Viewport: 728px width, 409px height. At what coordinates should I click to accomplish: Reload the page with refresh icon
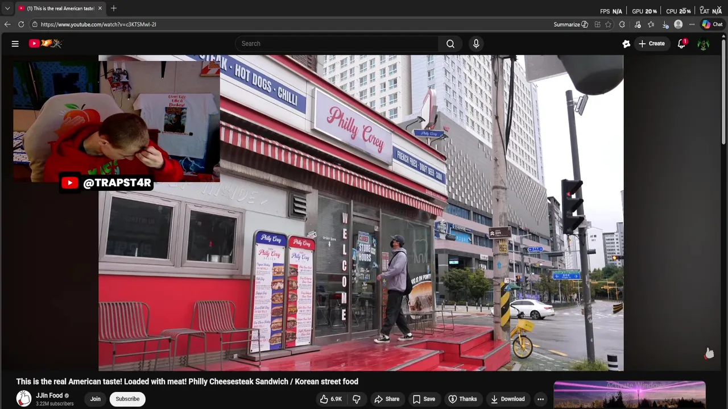tap(21, 24)
